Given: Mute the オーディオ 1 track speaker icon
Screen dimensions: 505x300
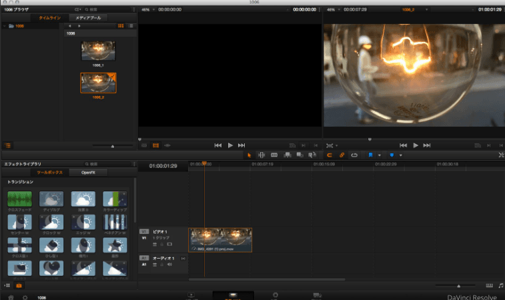Looking at the screenshot, I should coord(169,264).
